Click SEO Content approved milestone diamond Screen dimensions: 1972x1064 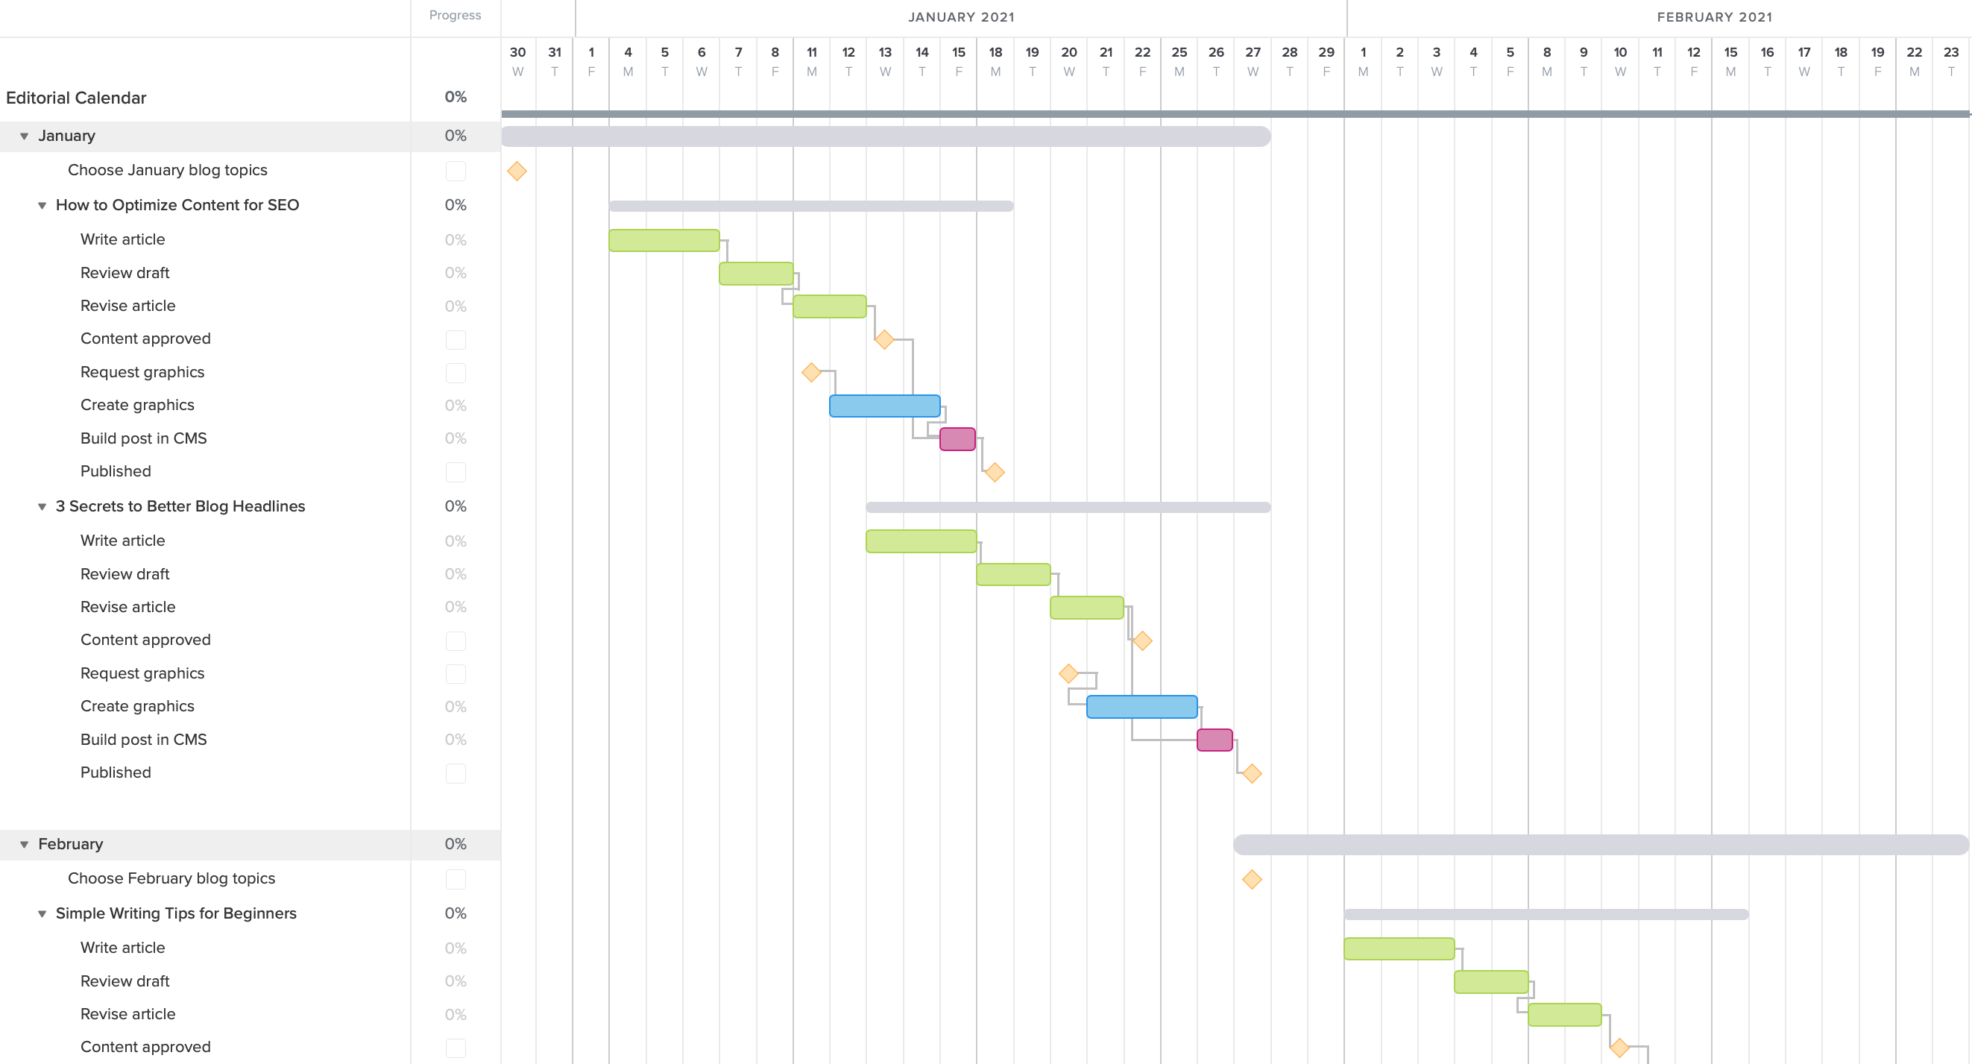(x=884, y=339)
